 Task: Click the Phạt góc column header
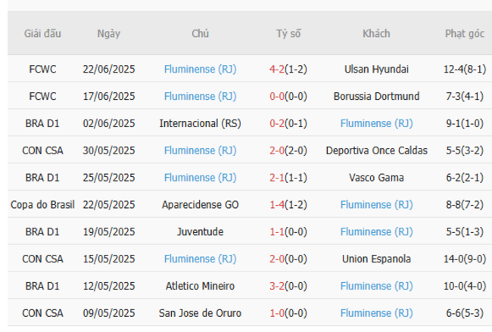[x=465, y=34]
